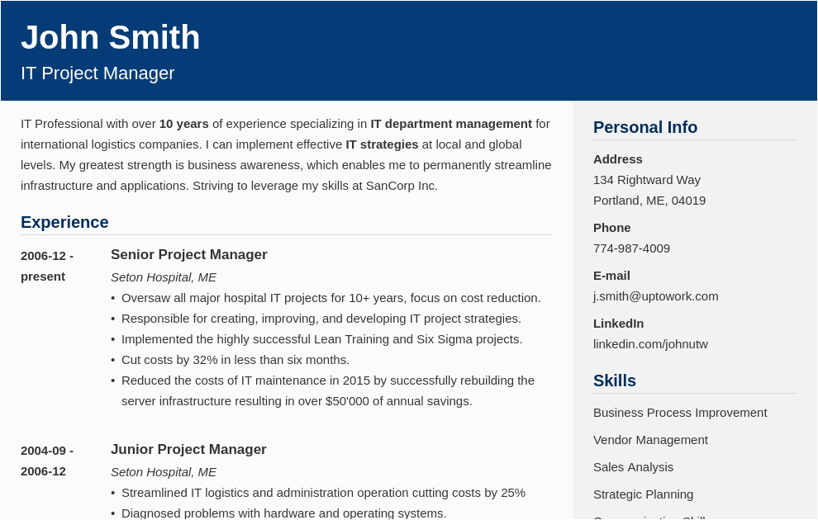Open the j.smith@uptowork.com email address
818x520 pixels.
(656, 295)
